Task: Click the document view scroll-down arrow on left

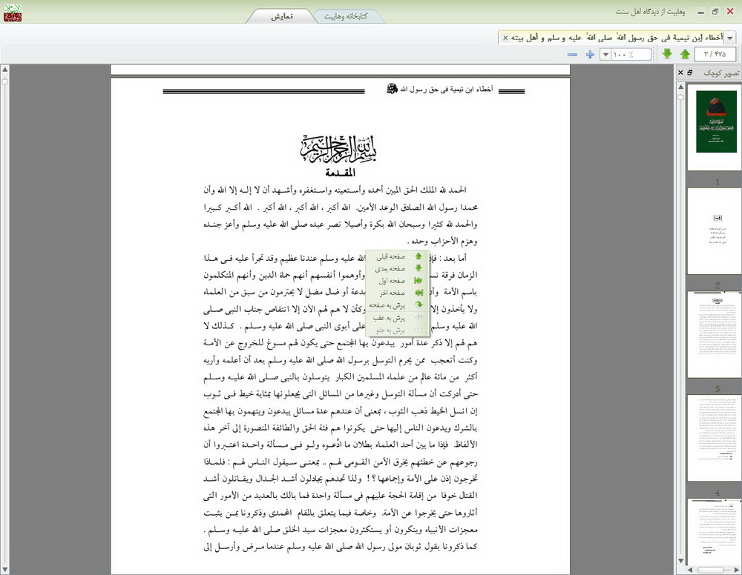Action: (4, 571)
